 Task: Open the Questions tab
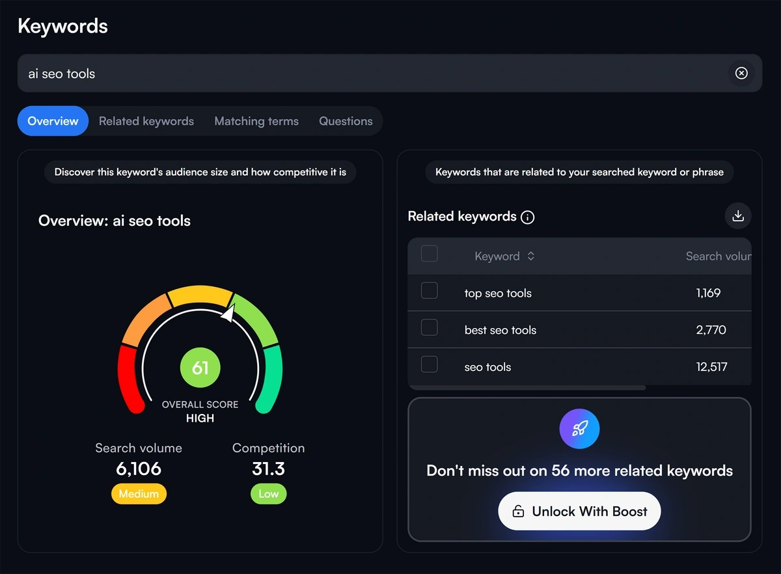(x=346, y=121)
